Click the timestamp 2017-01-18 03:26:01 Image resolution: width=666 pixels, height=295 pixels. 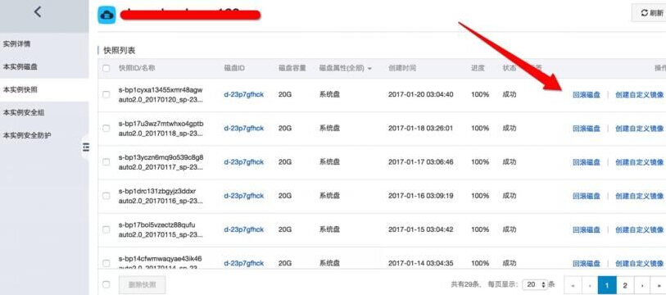pos(420,128)
